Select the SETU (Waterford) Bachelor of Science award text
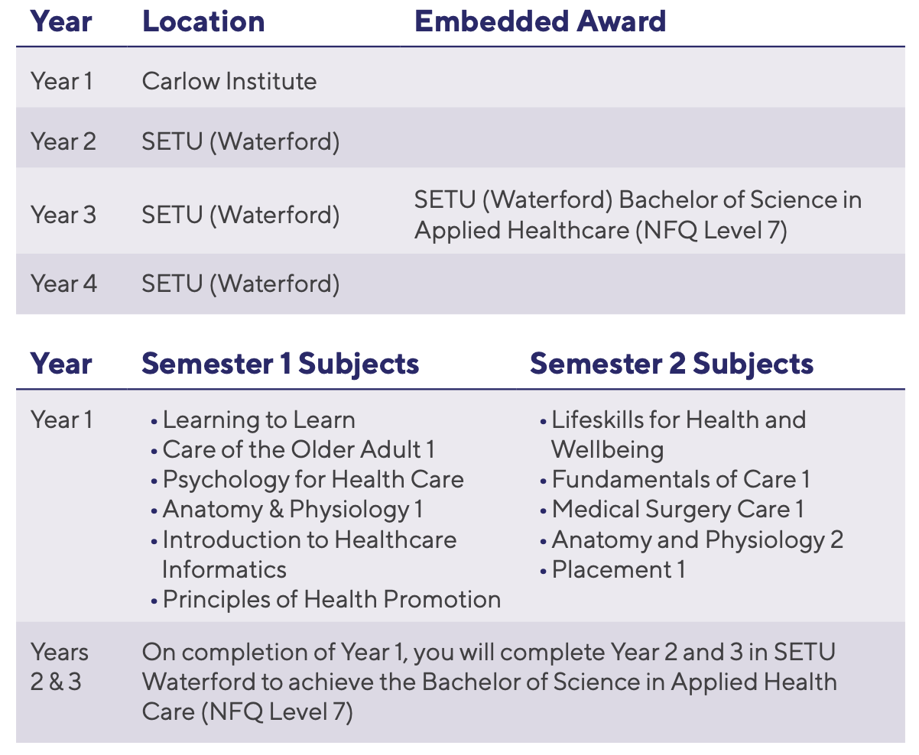 [x=638, y=215]
